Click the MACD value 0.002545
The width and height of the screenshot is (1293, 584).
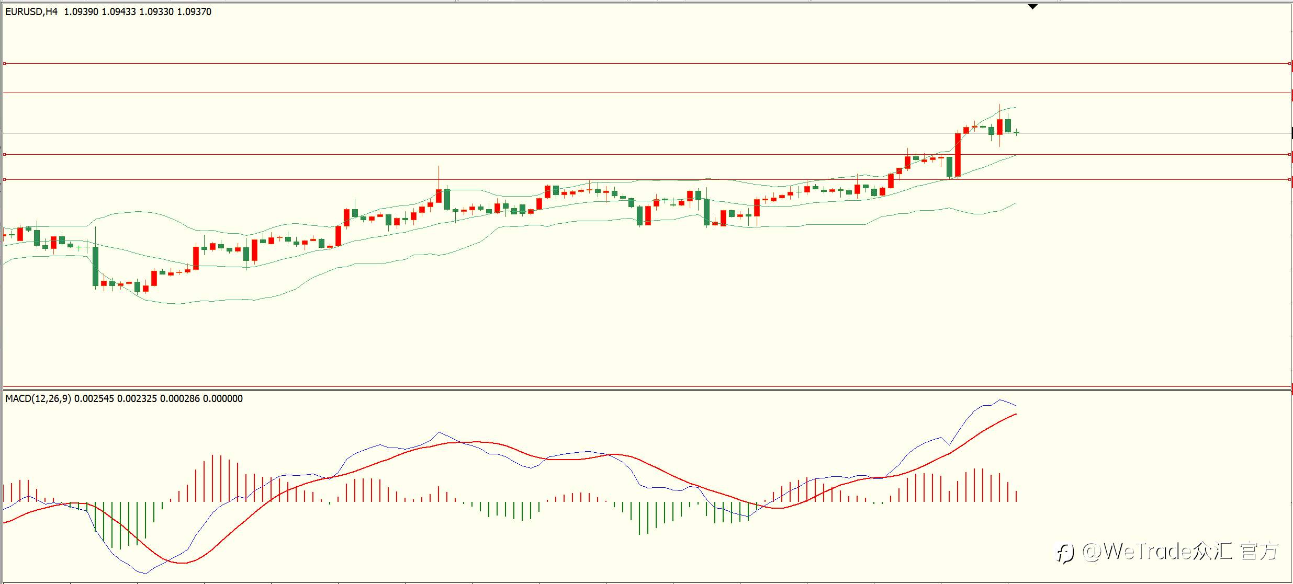coord(94,398)
